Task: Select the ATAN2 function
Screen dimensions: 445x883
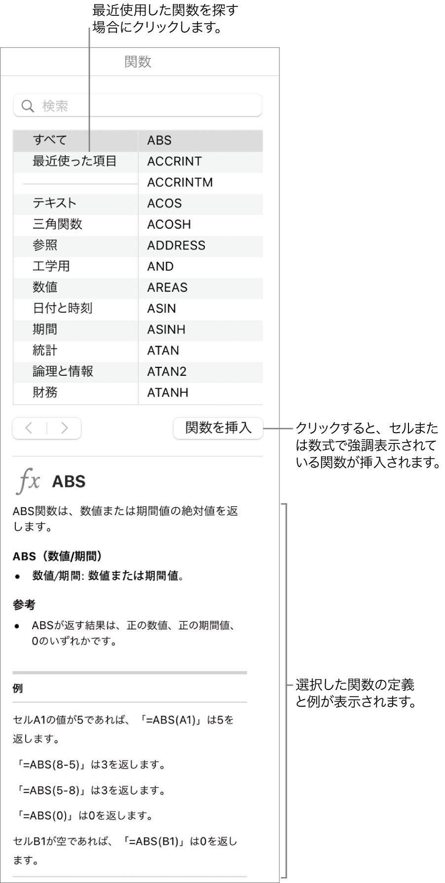Action: click(201, 371)
